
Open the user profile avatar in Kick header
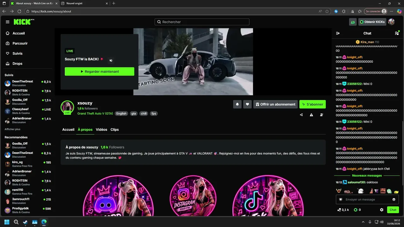coord(391,22)
